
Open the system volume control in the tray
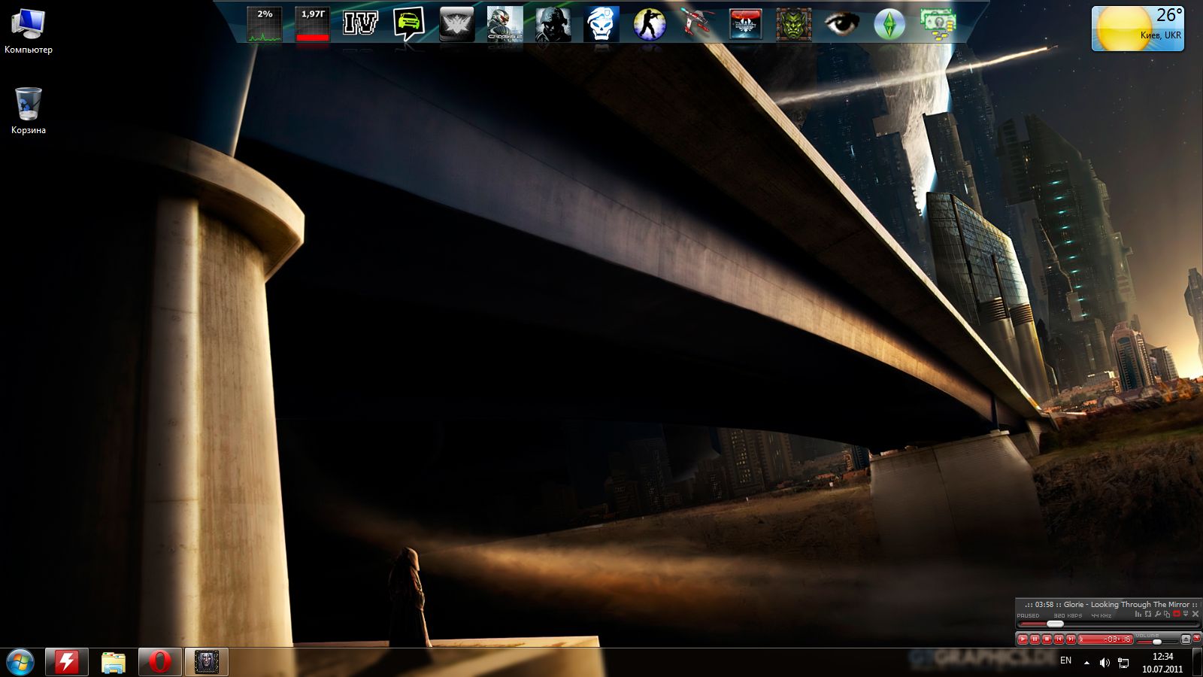[x=1105, y=663]
